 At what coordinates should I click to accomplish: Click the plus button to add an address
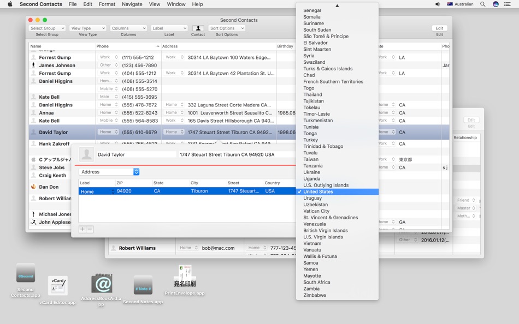point(82,229)
